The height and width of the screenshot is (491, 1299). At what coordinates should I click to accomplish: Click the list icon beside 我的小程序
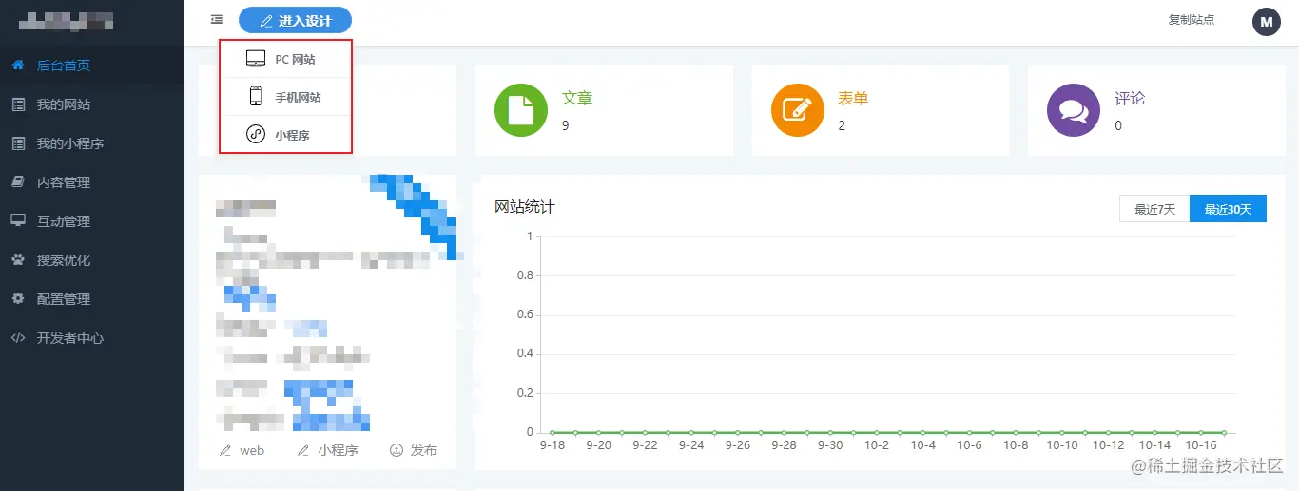(x=17, y=143)
